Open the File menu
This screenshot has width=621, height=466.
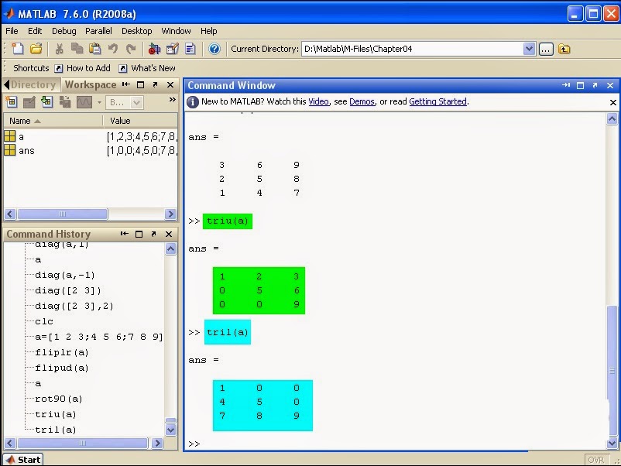click(x=12, y=31)
